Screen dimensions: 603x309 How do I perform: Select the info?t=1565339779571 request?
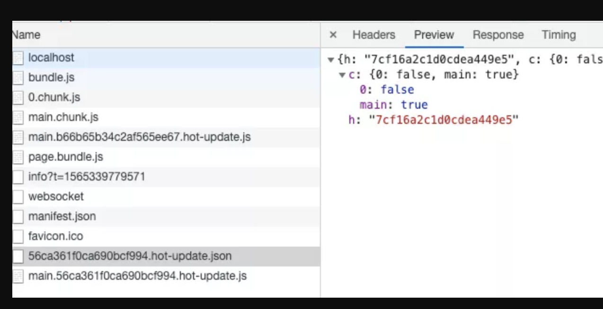pyautogui.click(x=87, y=177)
